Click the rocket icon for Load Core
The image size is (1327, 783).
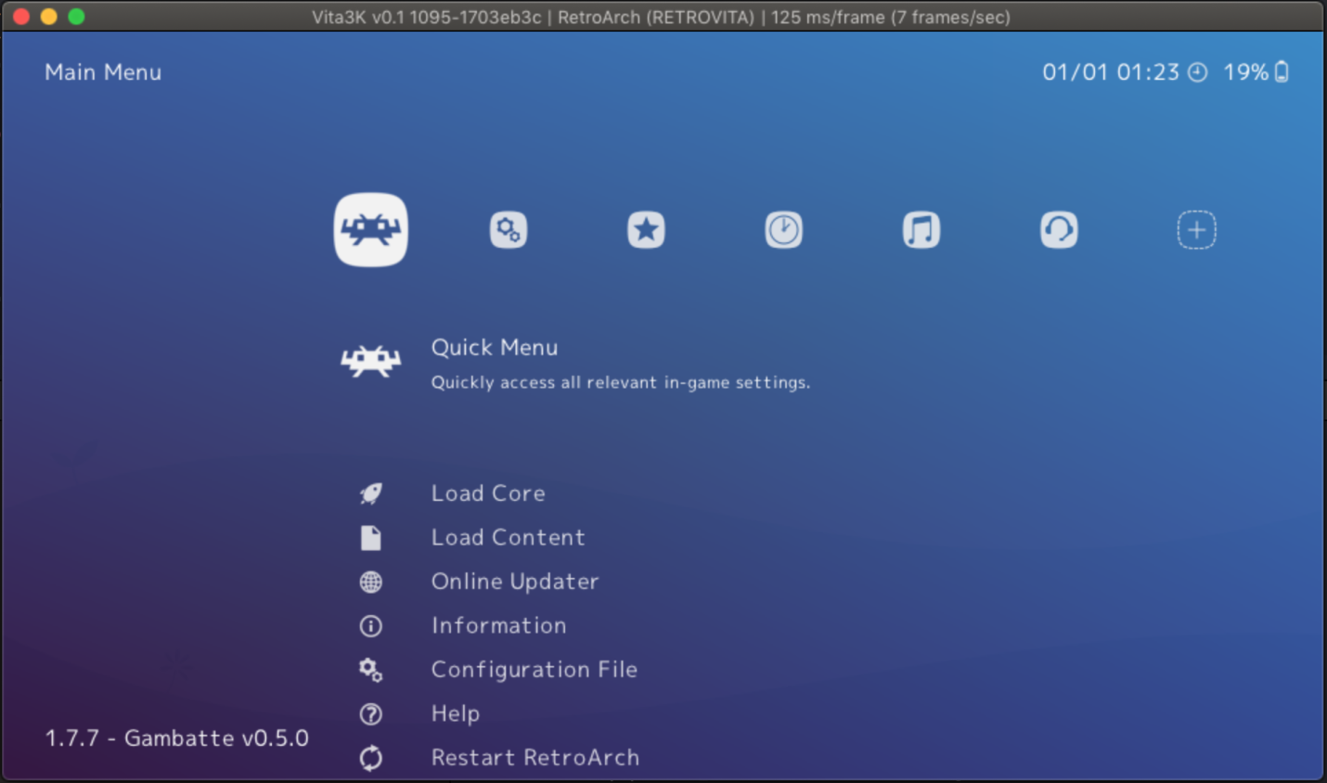click(x=370, y=494)
